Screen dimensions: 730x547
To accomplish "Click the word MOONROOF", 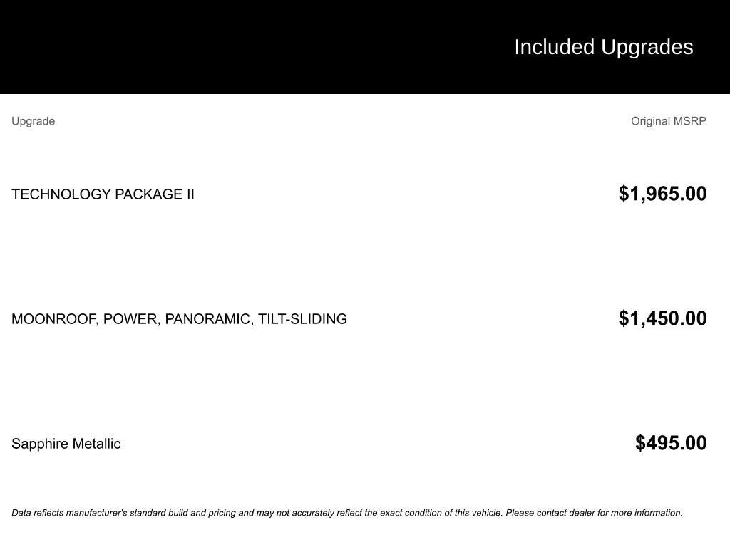I will (x=53, y=319).
